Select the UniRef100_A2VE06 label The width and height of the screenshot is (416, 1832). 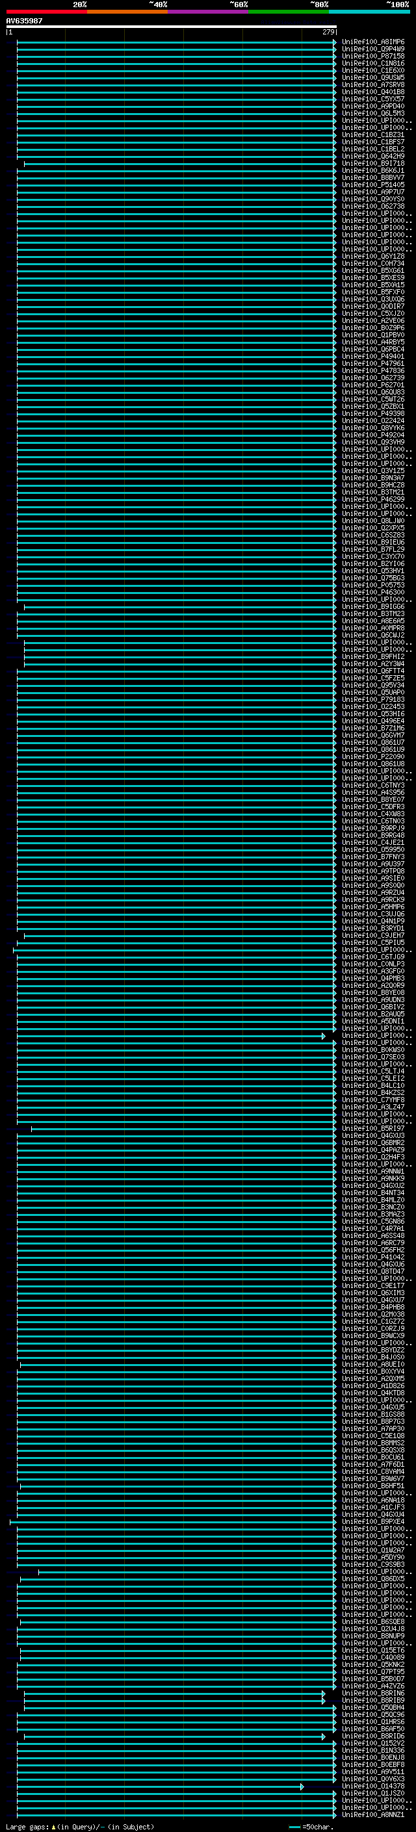pos(373,321)
